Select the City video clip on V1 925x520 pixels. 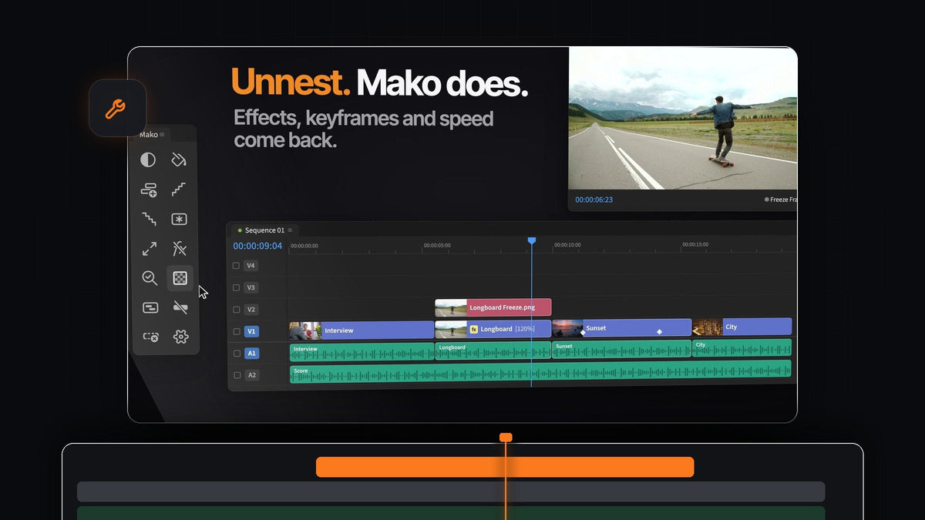(742, 327)
